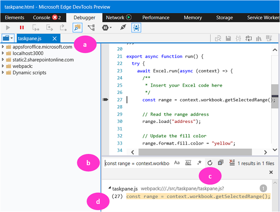The height and width of the screenshot is (212, 280).
Task: Click the pretty print braces icon
Action: pos(238,38)
